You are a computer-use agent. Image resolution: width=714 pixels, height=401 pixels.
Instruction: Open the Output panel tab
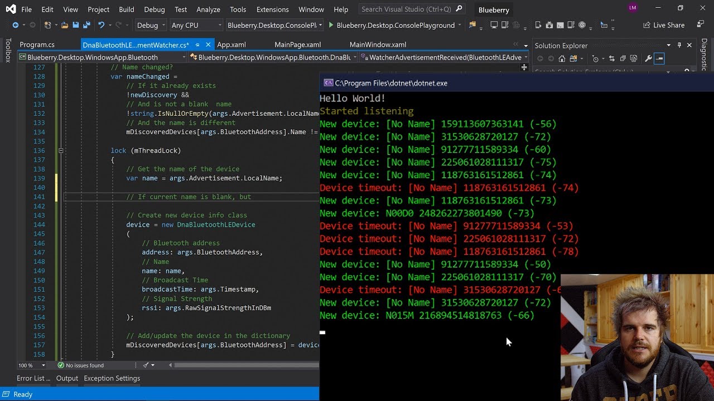(67, 378)
